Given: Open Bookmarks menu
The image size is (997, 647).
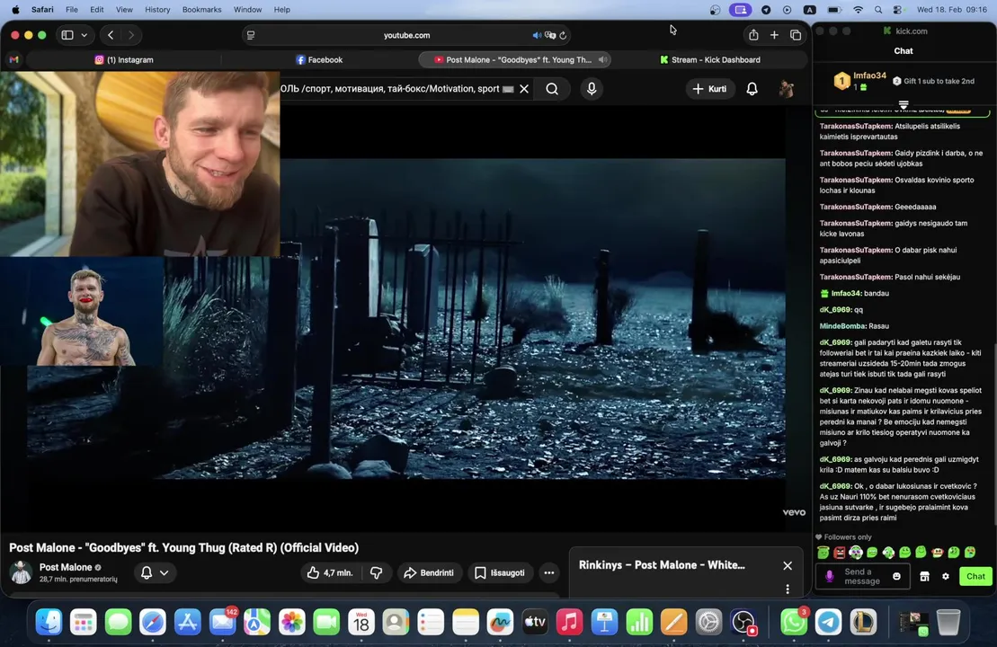Looking at the screenshot, I should (201, 10).
